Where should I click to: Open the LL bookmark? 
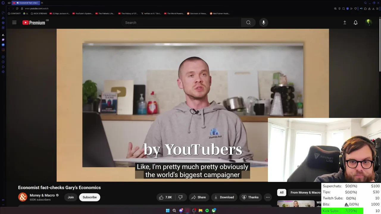pos(26,13)
